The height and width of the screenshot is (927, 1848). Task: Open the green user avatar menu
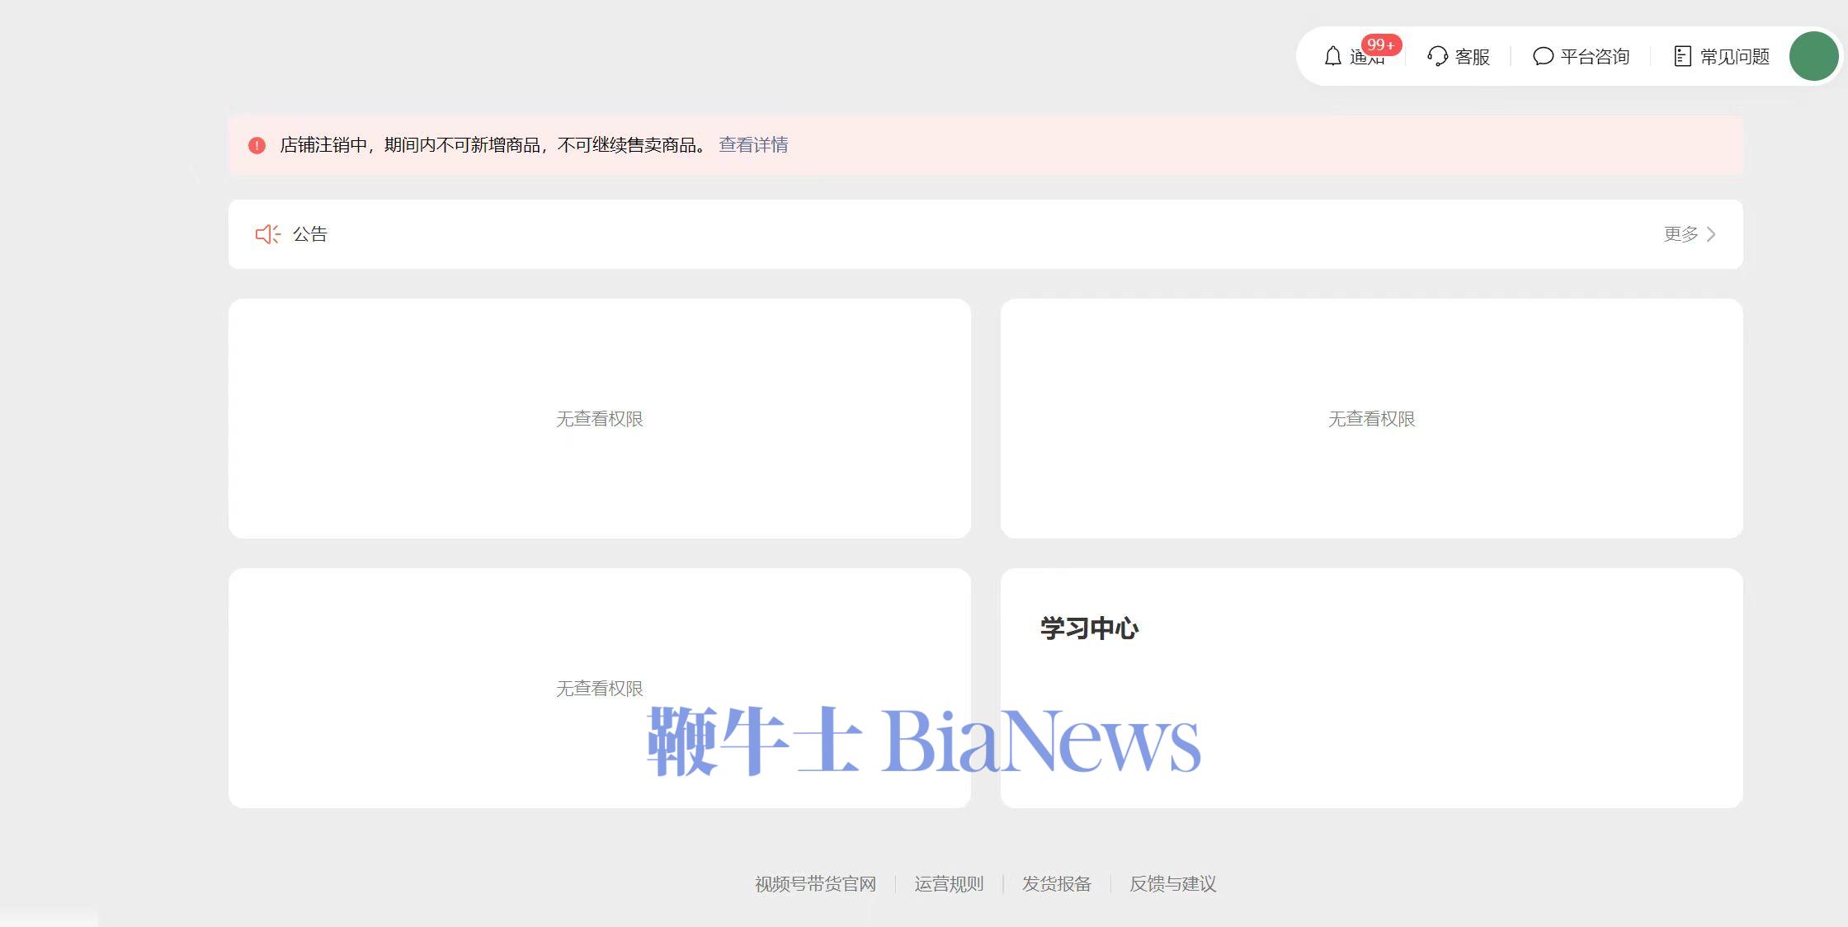point(1813,56)
